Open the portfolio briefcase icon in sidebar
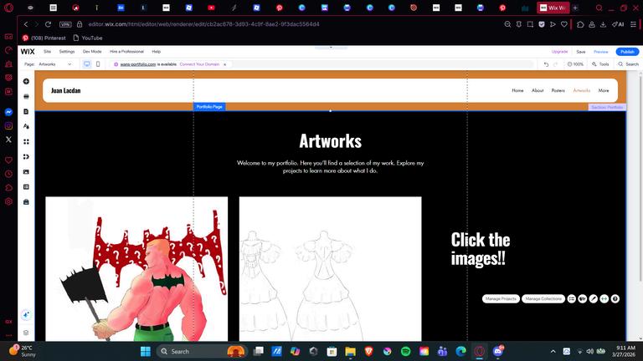Viewport: 643px width, 361px height. click(x=26, y=202)
